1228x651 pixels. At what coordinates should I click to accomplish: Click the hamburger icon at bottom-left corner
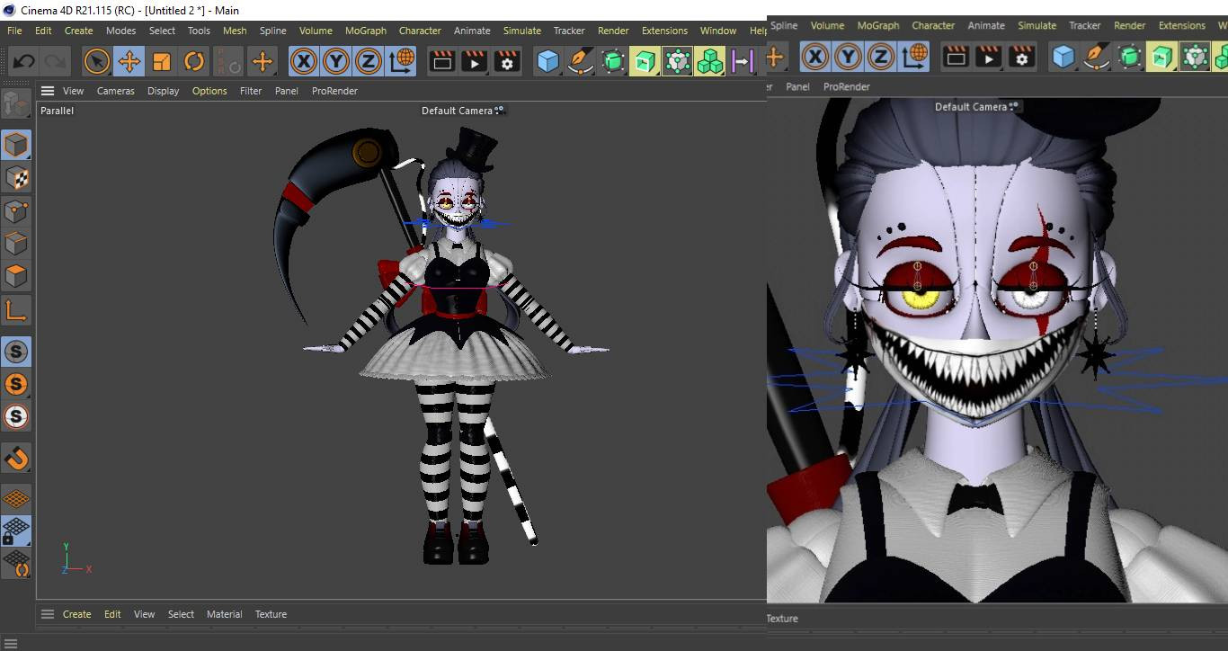[x=11, y=644]
